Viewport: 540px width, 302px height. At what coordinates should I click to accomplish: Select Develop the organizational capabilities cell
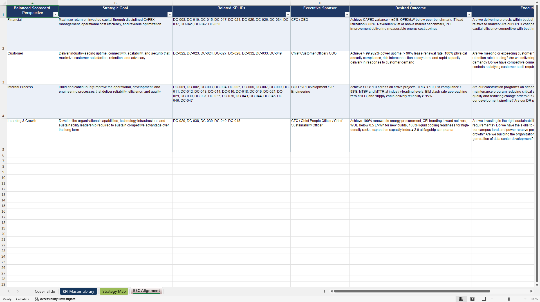pyautogui.click(x=115, y=135)
